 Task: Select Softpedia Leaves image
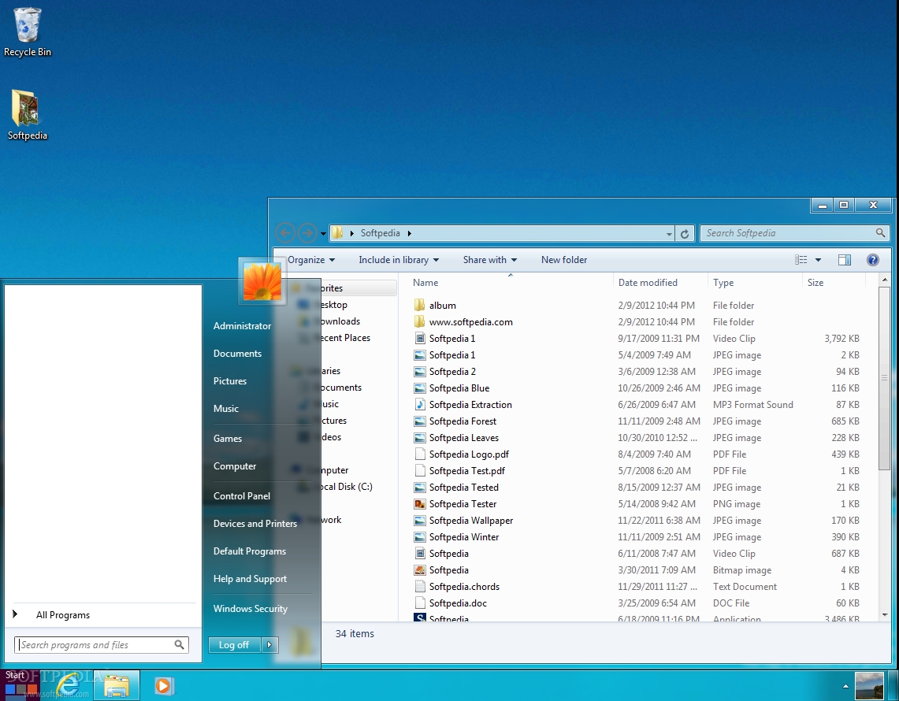pos(637,438)
